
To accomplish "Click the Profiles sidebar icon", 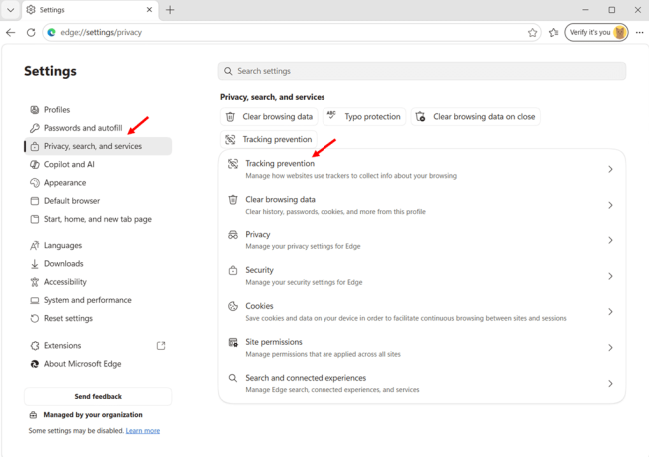I will tap(35, 110).
